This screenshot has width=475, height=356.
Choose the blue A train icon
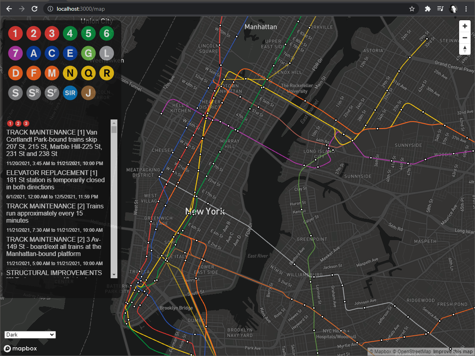coord(34,53)
